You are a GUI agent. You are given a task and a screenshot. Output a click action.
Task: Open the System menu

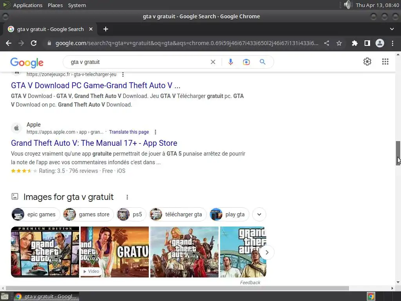(77, 5)
